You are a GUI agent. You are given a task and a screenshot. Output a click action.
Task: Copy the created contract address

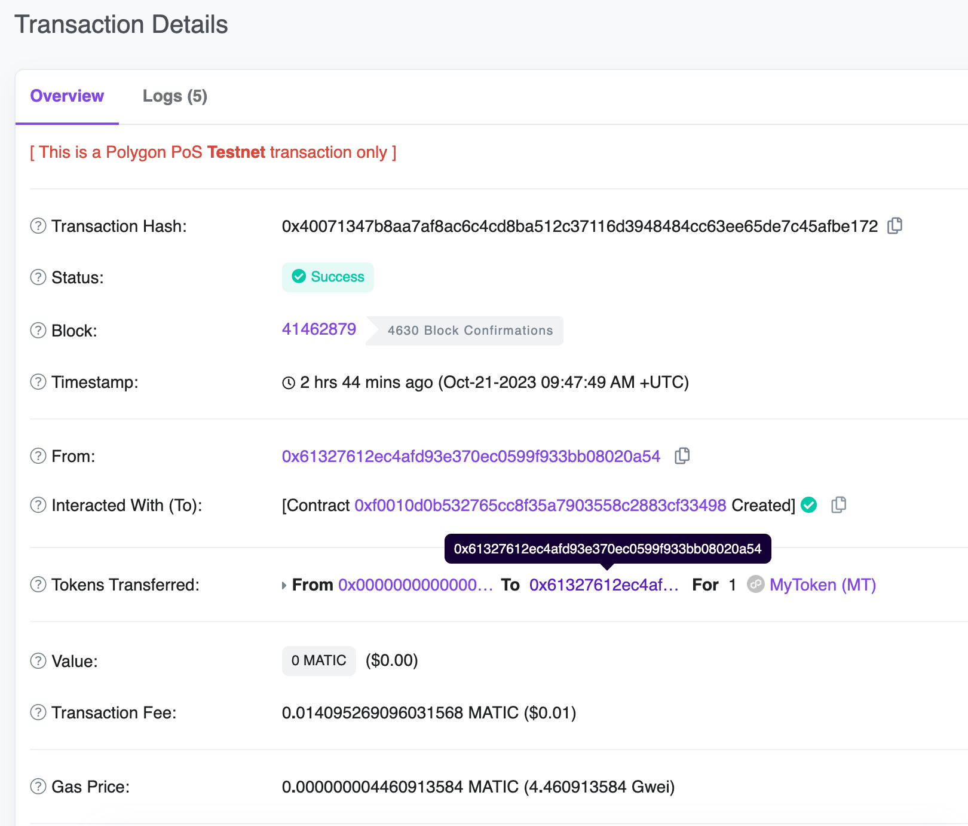click(x=839, y=505)
